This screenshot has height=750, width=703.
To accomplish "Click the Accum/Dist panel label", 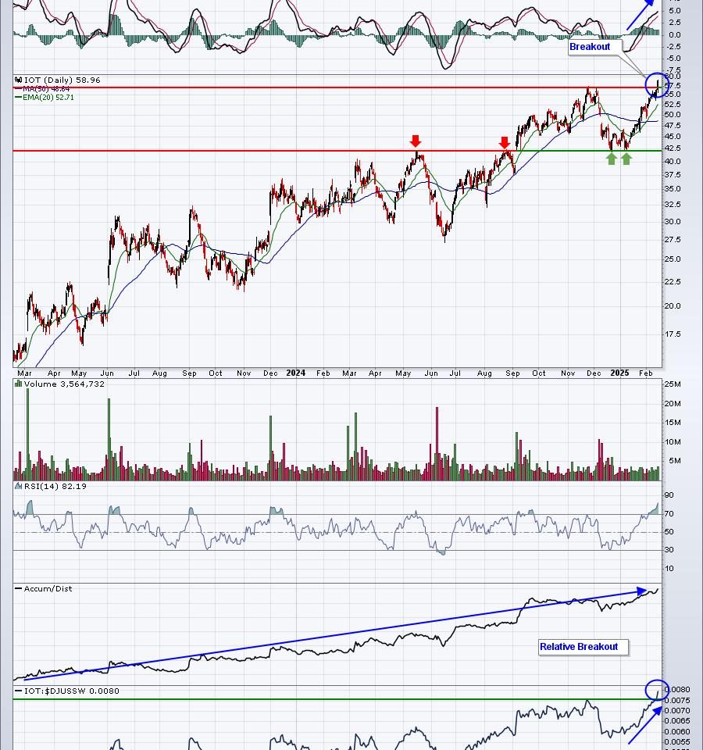I will pyautogui.click(x=48, y=589).
